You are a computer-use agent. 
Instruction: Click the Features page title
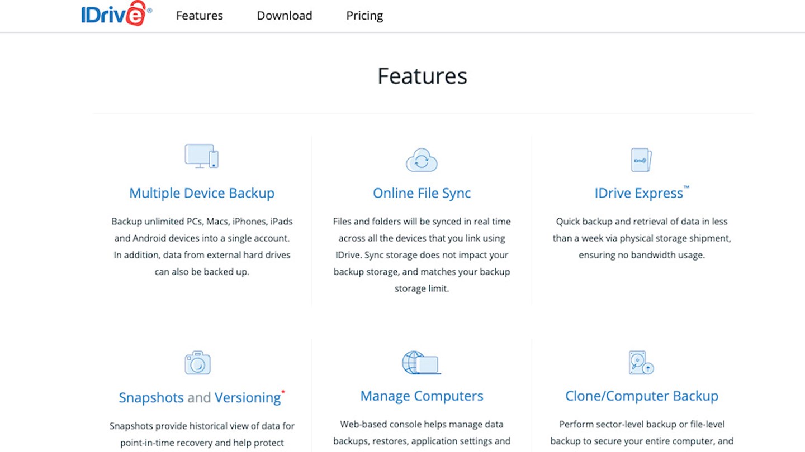click(x=422, y=76)
